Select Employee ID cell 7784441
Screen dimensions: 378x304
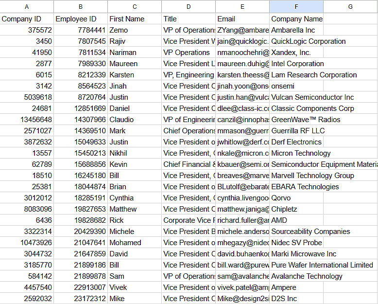[x=81, y=30]
